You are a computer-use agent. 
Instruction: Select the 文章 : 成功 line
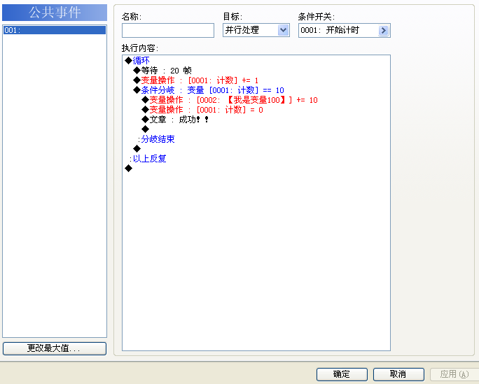[x=175, y=119]
